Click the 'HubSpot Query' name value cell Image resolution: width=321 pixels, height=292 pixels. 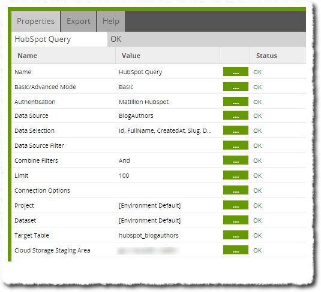coord(140,72)
